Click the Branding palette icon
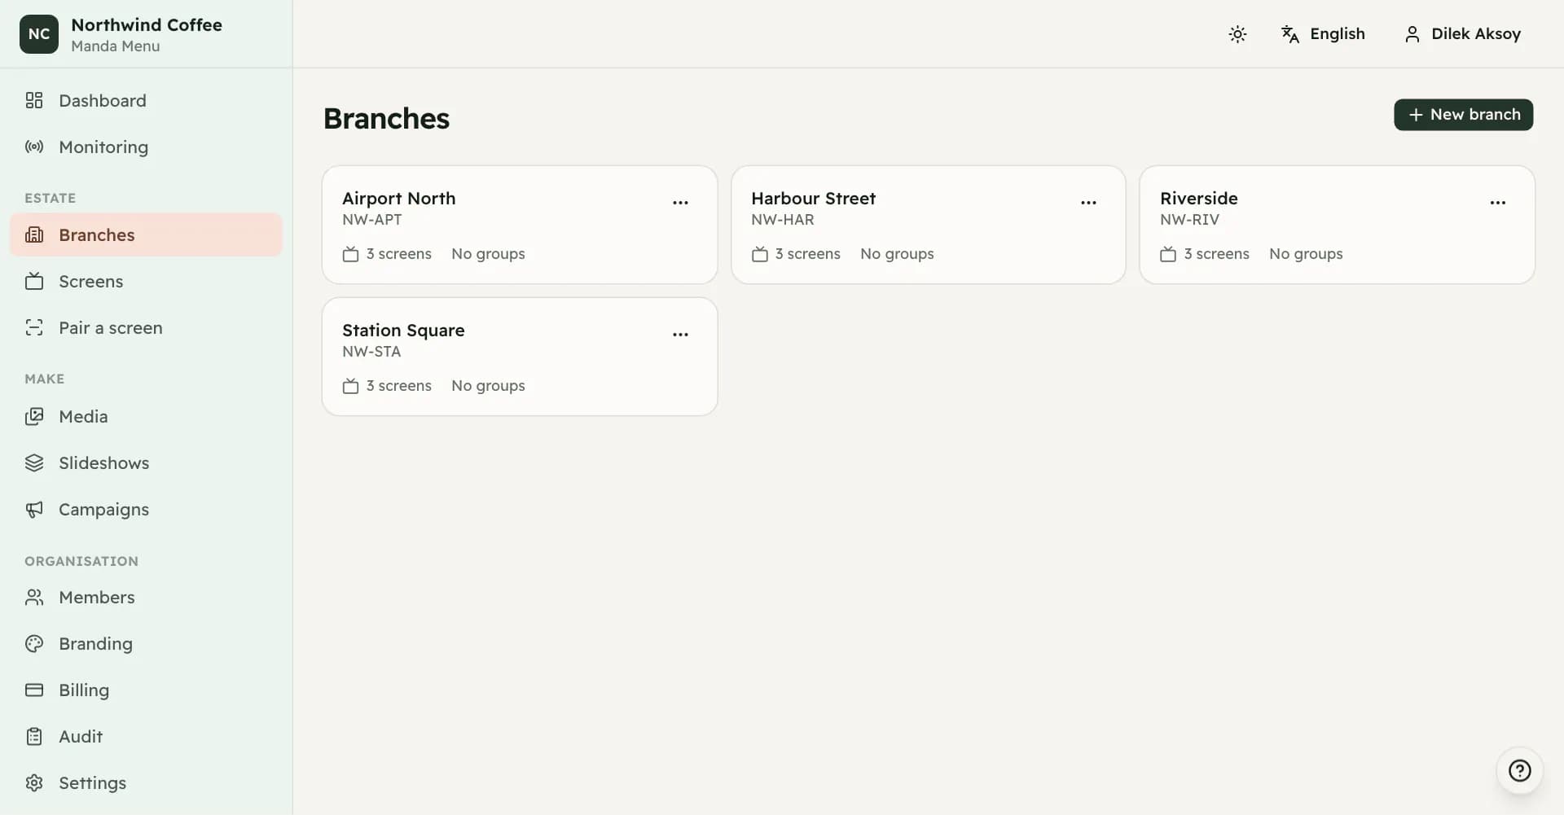Image resolution: width=1564 pixels, height=815 pixels. (x=34, y=644)
